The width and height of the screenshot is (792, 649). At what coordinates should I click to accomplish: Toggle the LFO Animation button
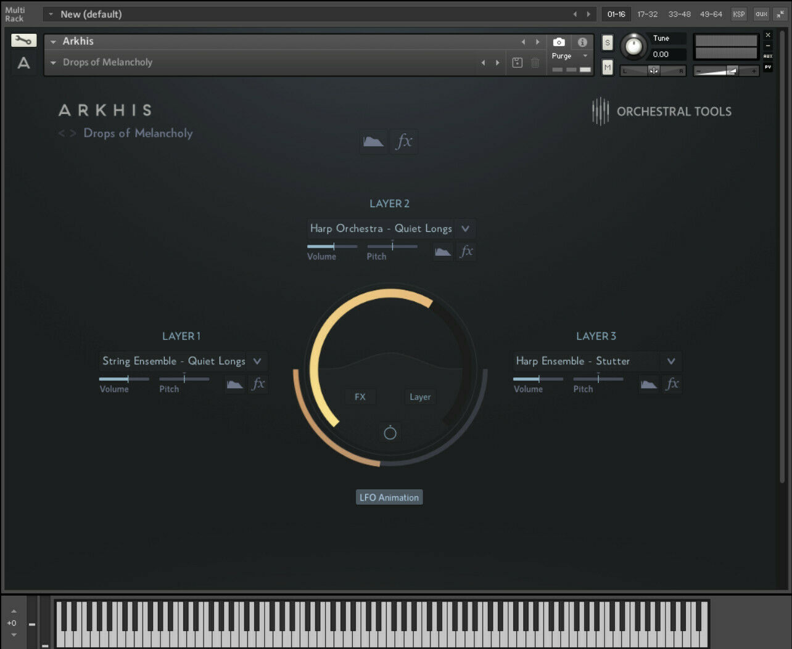pyautogui.click(x=389, y=497)
